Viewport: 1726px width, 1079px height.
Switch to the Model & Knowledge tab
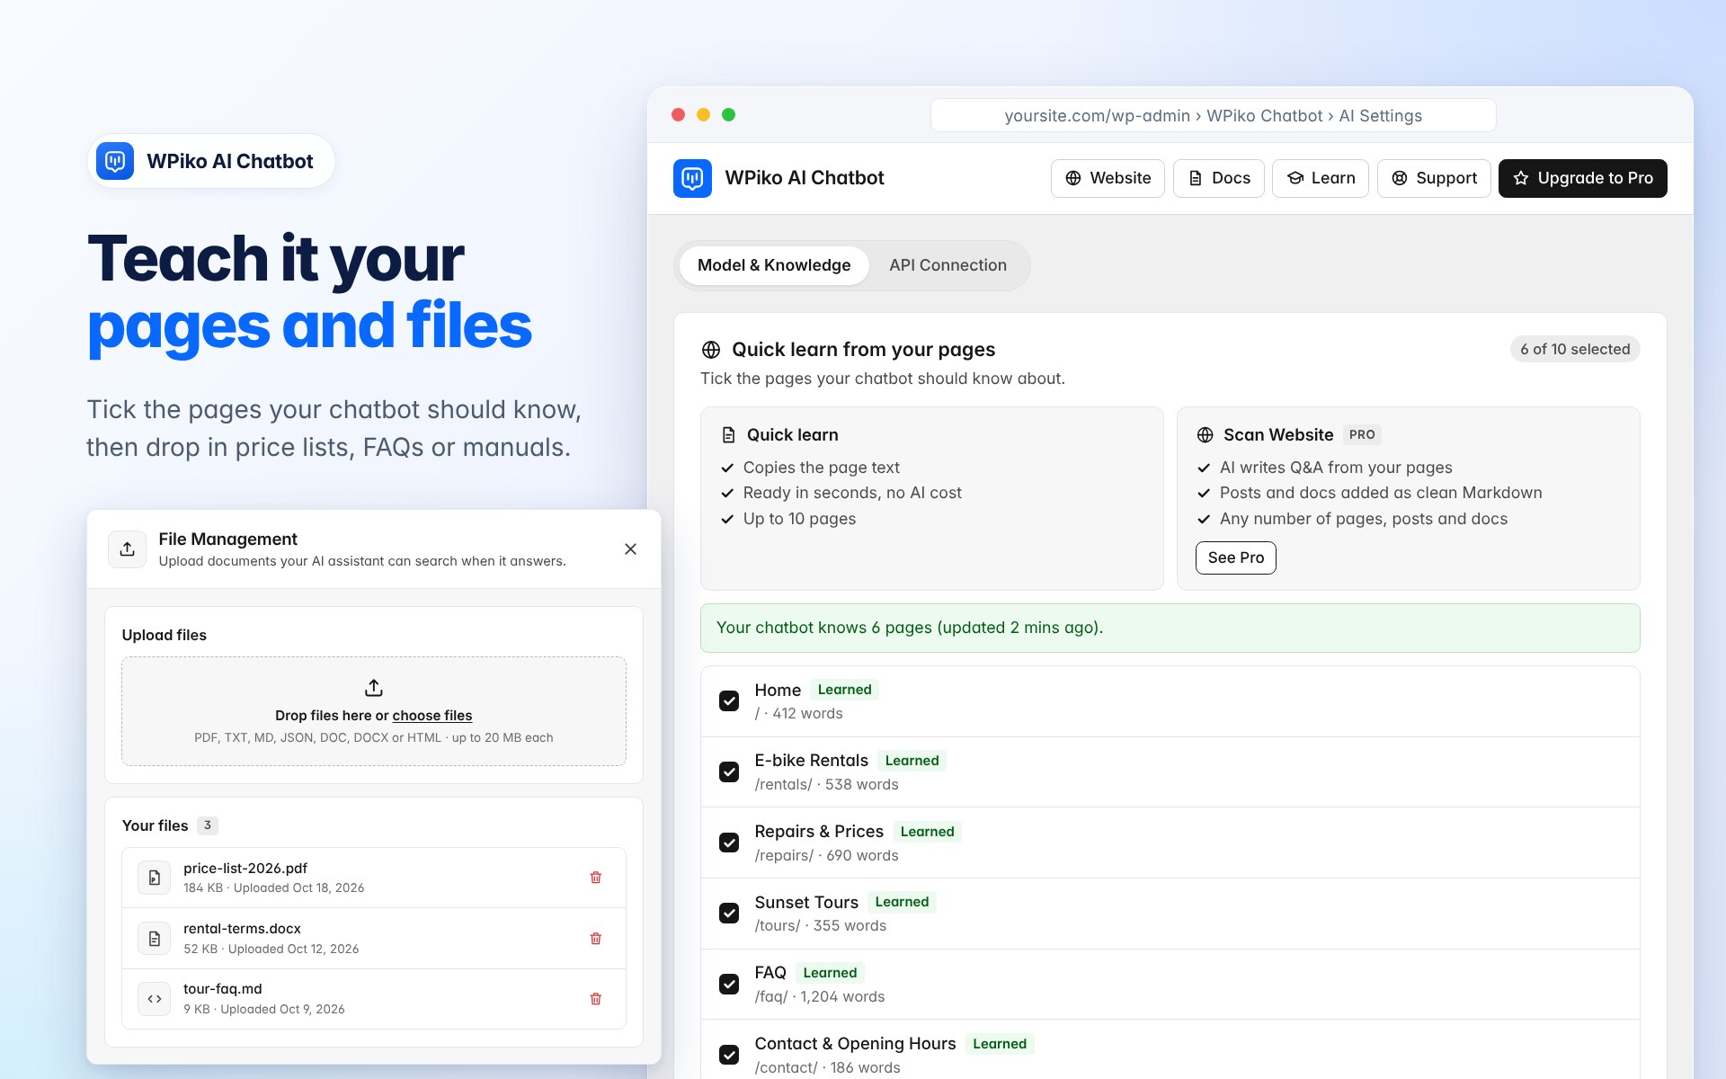click(774, 265)
